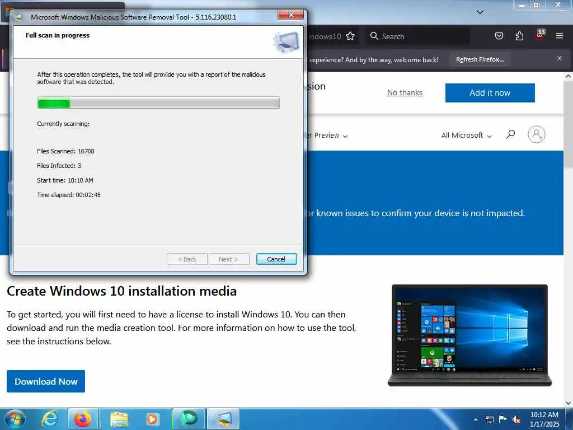Cancel the malicious software full scan
This screenshot has height=430, width=573.
pyautogui.click(x=276, y=259)
